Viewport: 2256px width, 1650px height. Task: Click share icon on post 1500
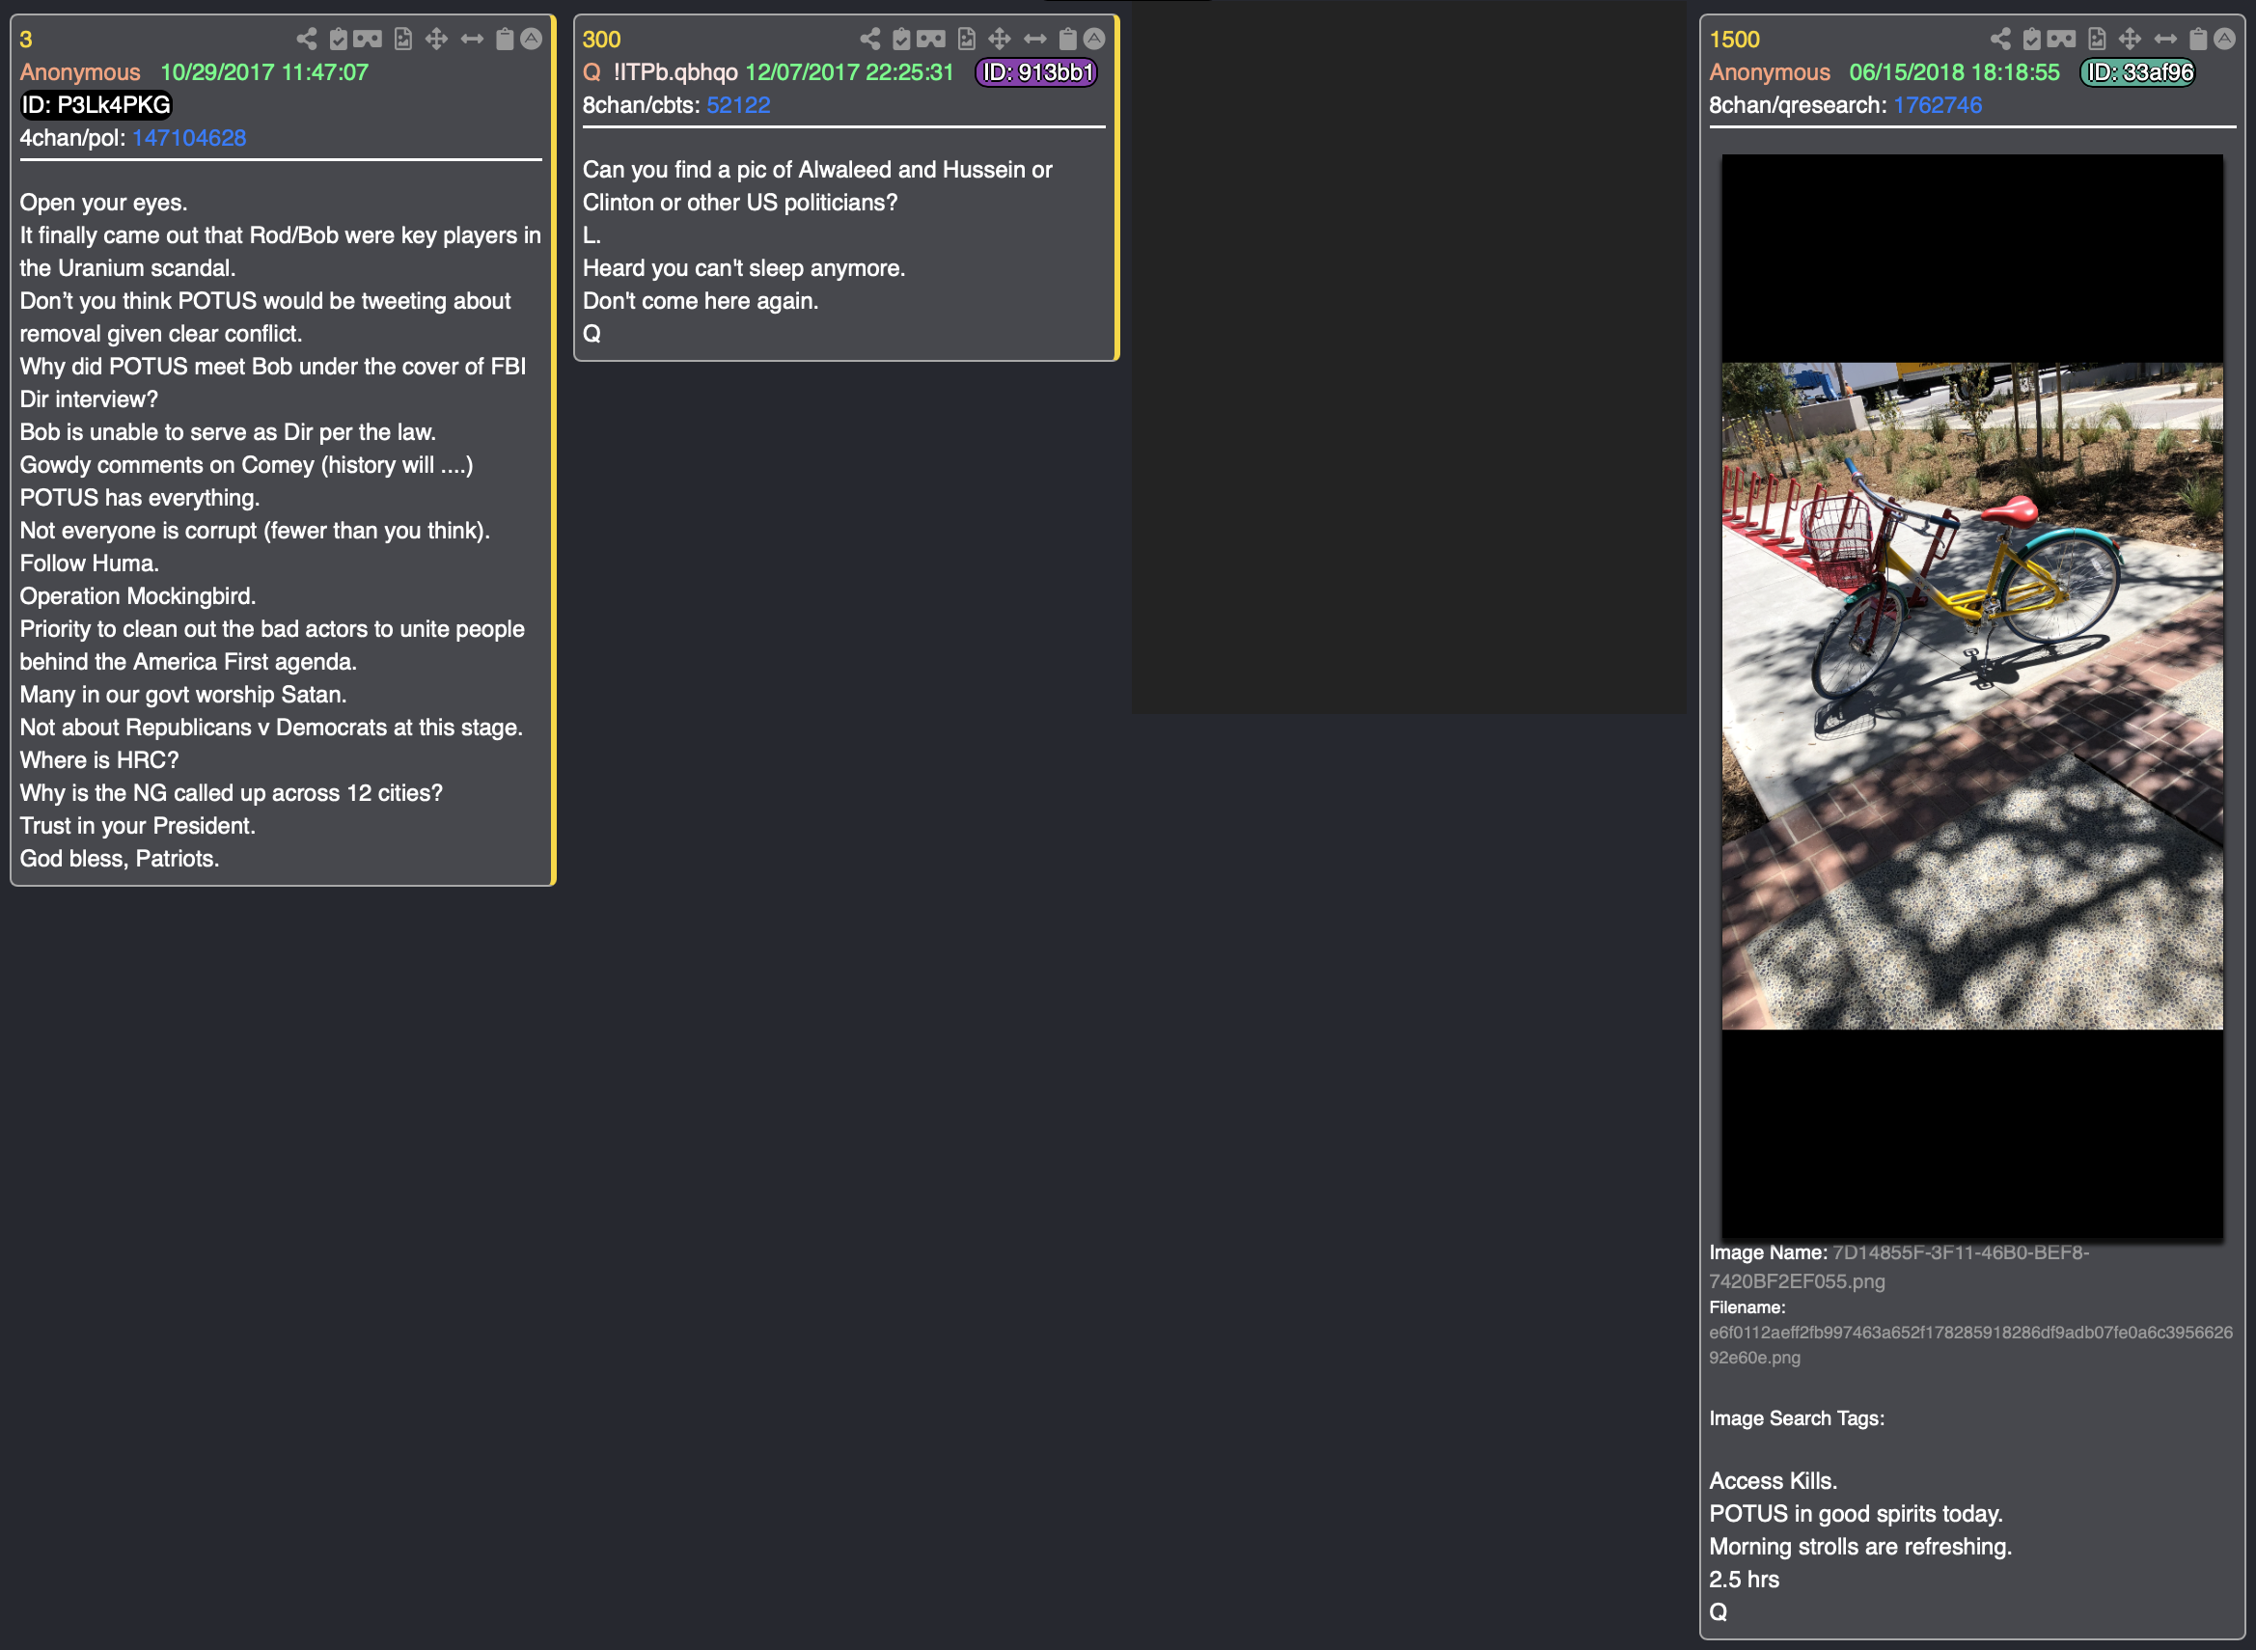2000,39
